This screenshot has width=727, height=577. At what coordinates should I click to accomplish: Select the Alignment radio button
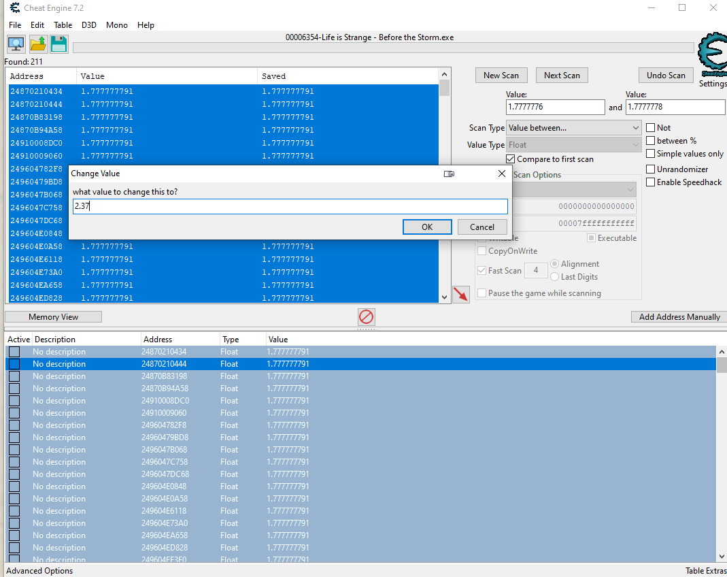point(554,264)
